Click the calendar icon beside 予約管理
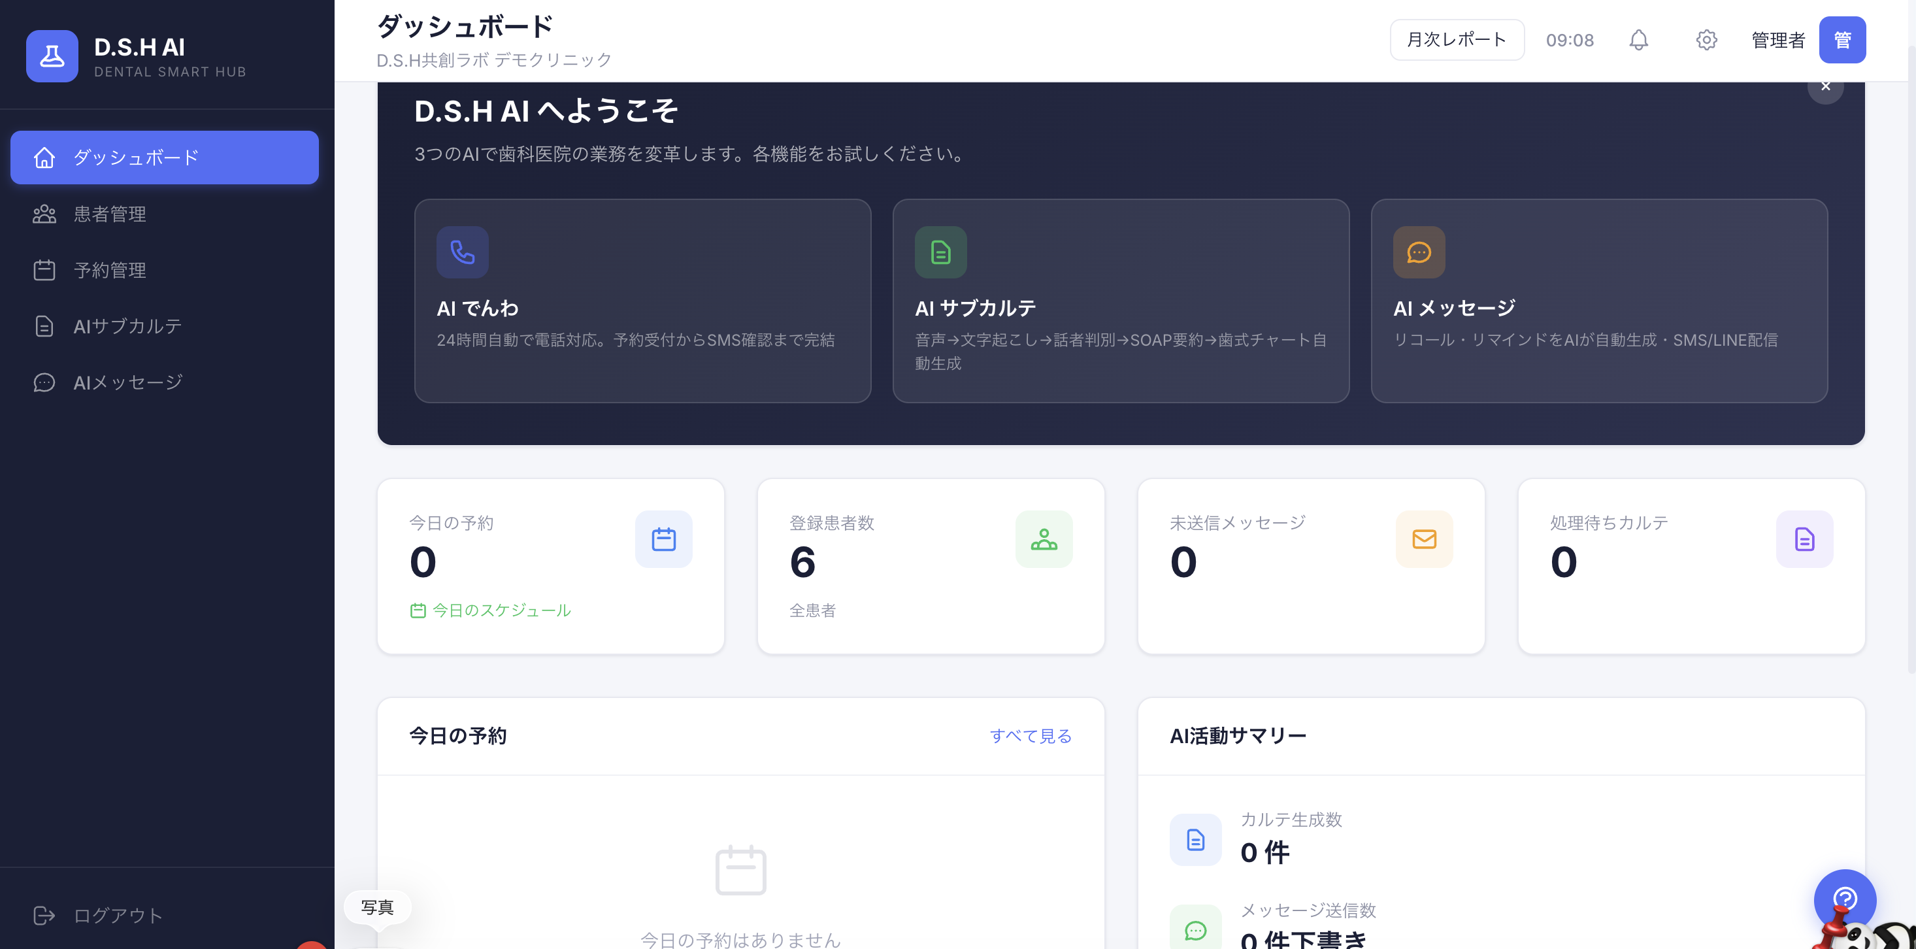 click(44, 270)
